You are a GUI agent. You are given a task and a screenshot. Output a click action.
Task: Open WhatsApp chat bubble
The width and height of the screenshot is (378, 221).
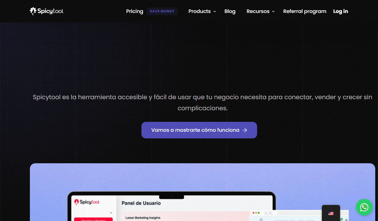(364, 207)
